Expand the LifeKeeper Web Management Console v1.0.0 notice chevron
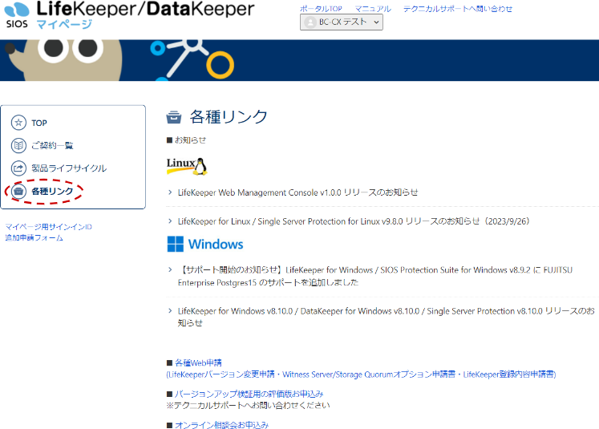 (x=170, y=192)
